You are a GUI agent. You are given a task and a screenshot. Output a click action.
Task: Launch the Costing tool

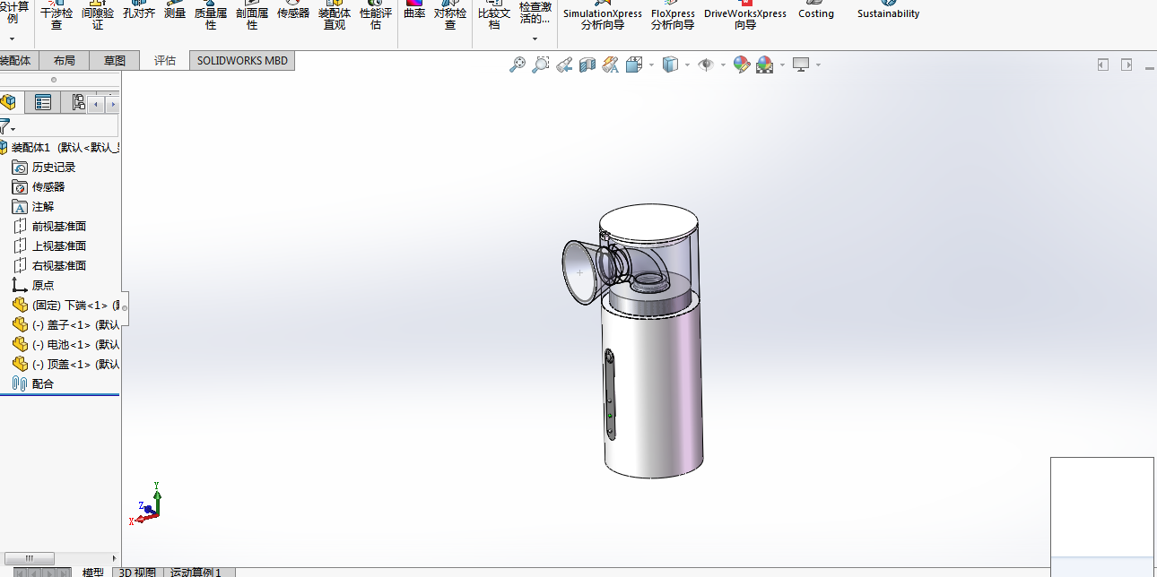(815, 13)
